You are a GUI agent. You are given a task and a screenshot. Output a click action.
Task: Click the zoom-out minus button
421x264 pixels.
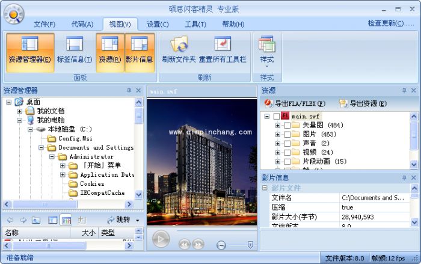(x=221, y=245)
